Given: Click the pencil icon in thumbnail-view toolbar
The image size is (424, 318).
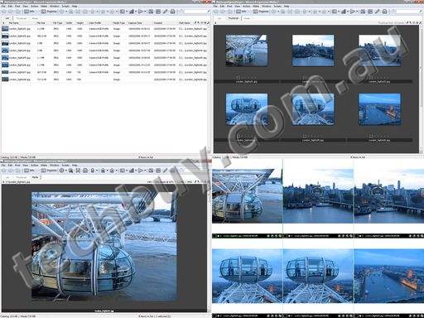Looking at the screenshot, I should coord(378,12).
